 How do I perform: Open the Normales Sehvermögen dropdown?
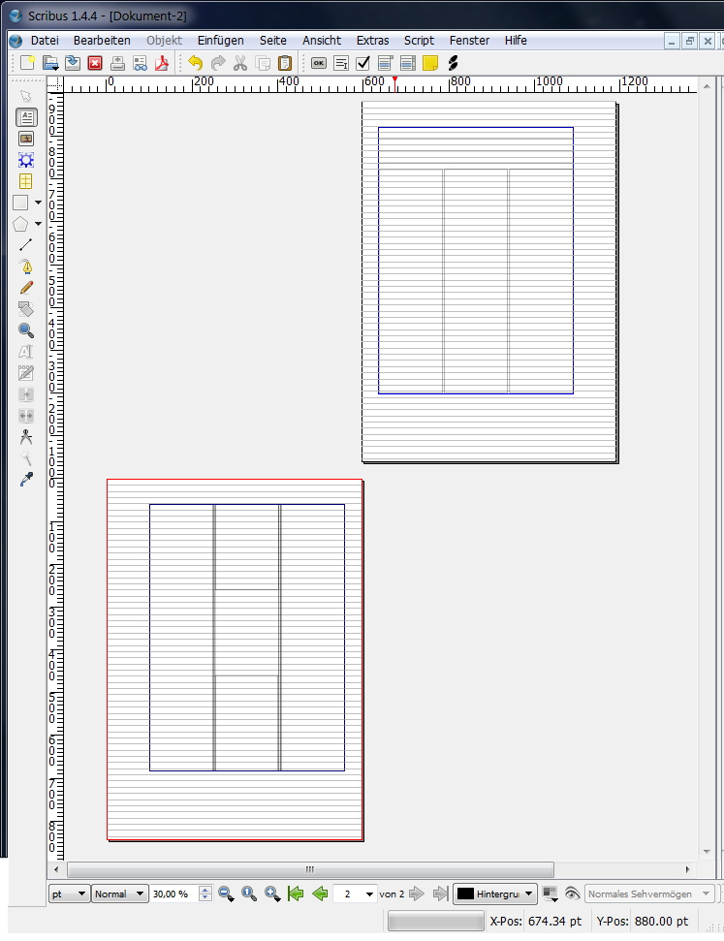point(649,894)
